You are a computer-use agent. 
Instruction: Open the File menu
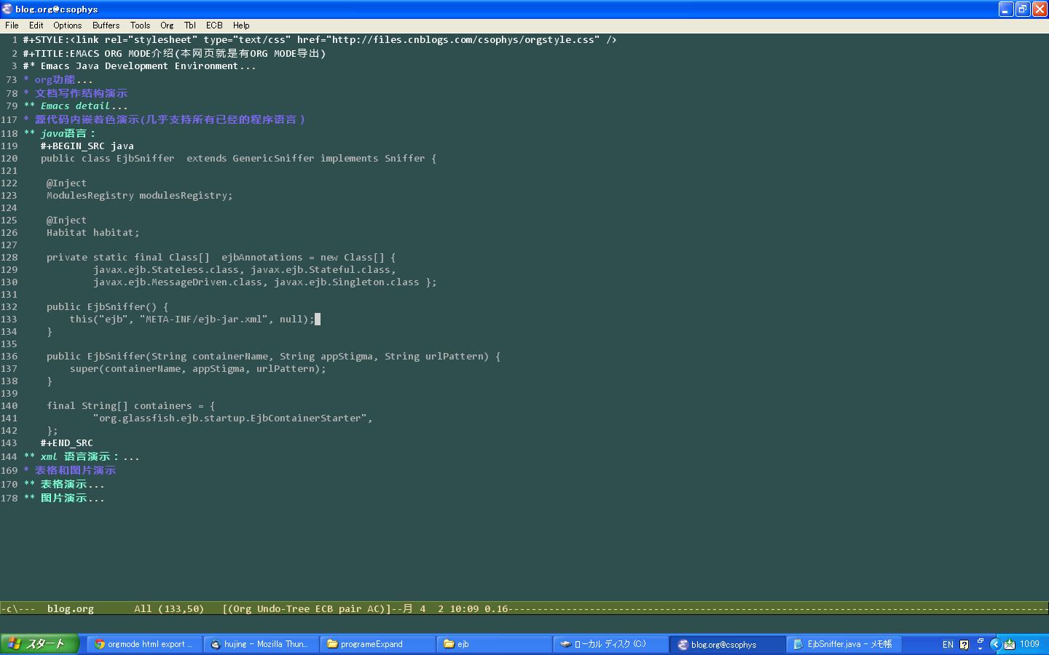point(12,25)
